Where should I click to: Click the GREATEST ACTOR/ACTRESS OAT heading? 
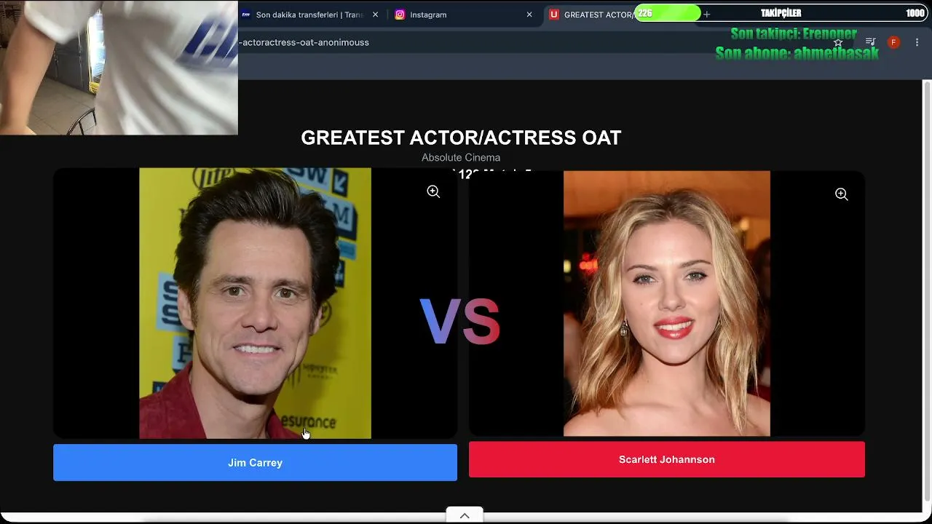pos(461,138)
